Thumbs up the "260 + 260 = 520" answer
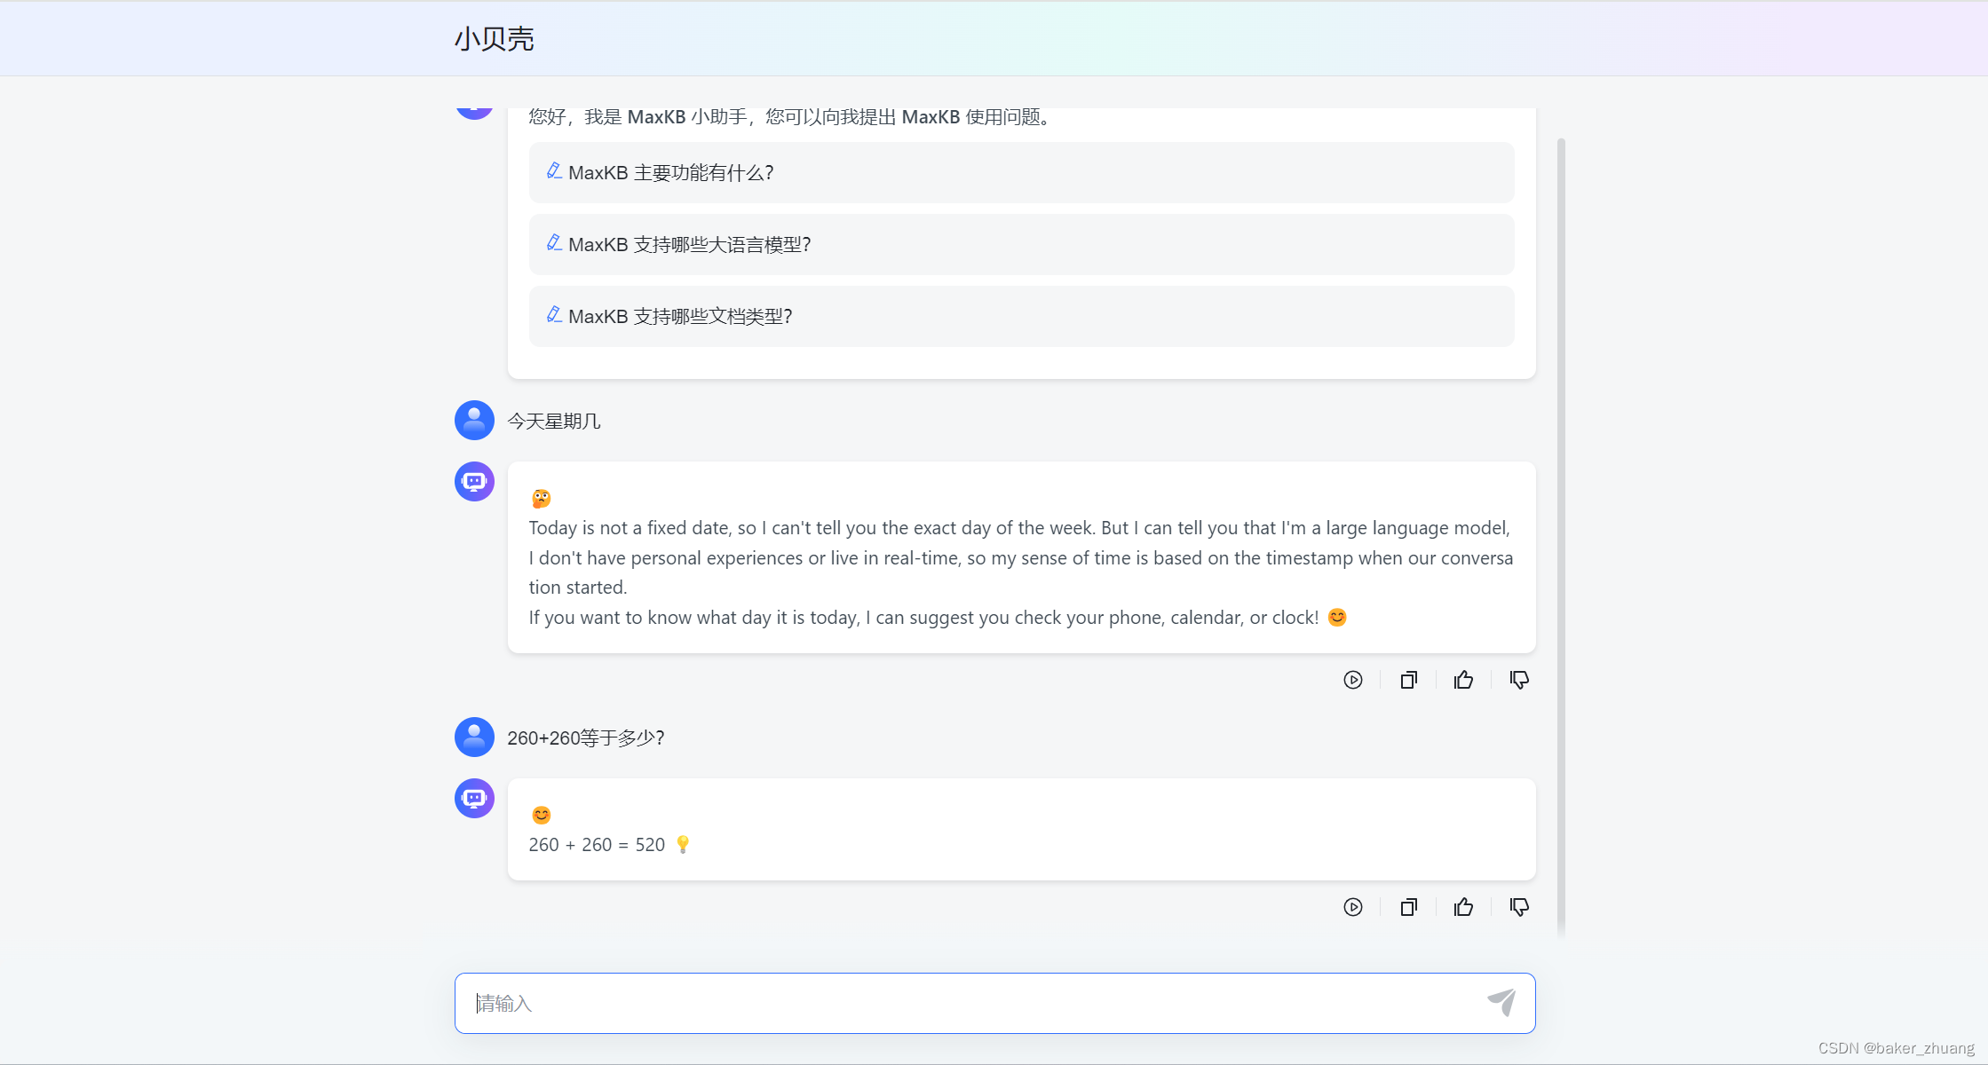 (1463, 906)
